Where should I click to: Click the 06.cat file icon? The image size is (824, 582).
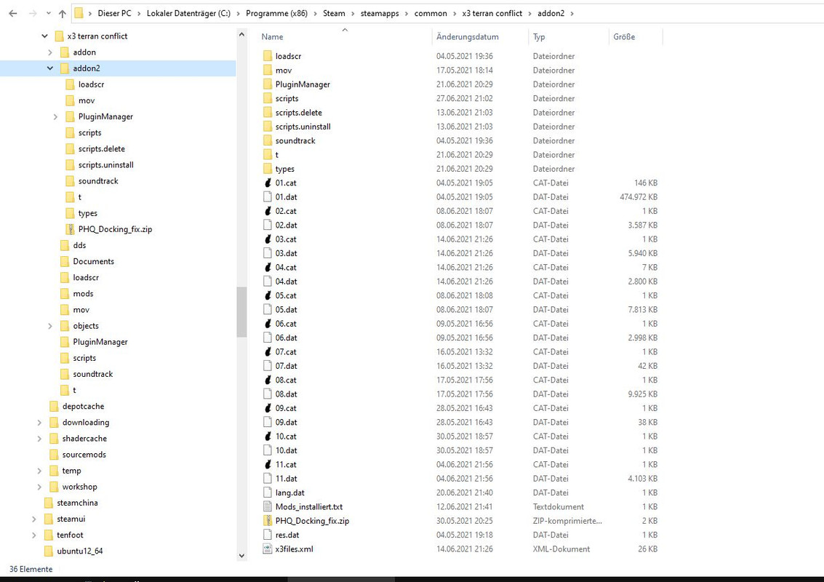[x=268, y=323]
